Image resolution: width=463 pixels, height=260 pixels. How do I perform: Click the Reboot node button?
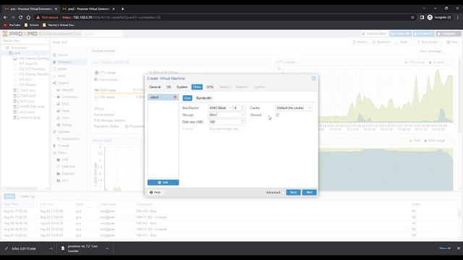click(x=360, y=42)
